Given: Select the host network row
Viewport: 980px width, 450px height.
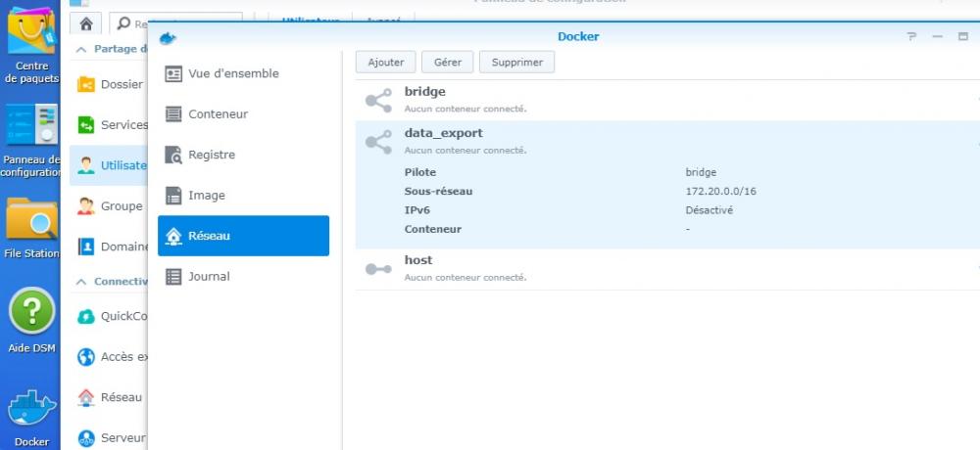Looking at the screenshot, I should (x=667, y=269).
